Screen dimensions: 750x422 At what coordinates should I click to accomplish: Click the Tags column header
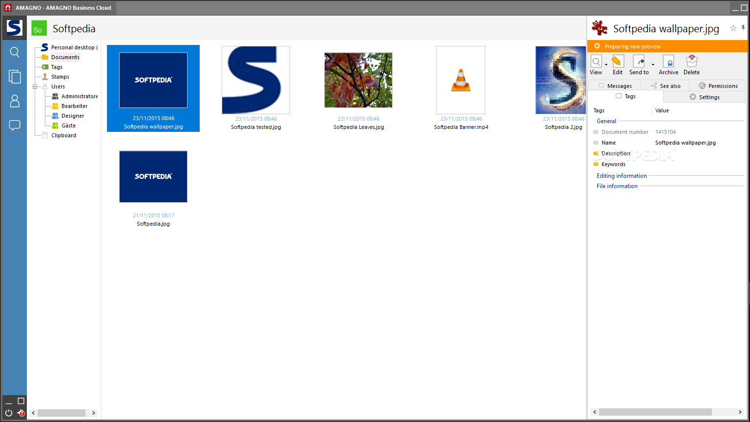pos(599,110)
